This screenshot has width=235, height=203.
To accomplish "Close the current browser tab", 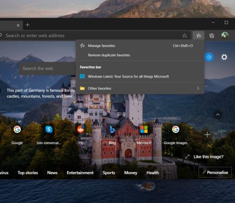I will click(x=18, y=25).
